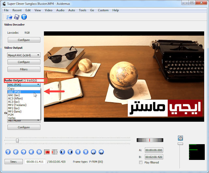This screenshot has width=209, height=173.
Task: Click the audio speaker volume icon
Action: (181, 138)
